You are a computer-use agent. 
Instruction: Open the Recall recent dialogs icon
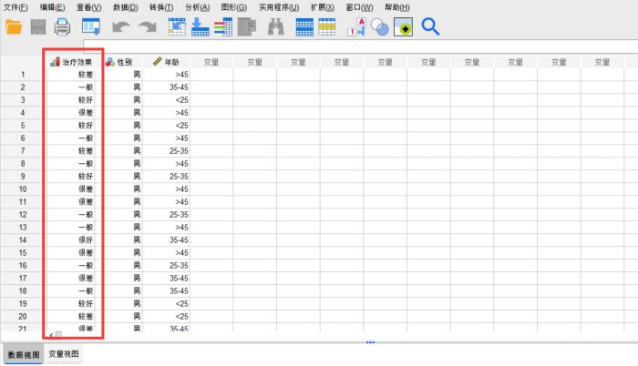pyautogui.click(x=90, y=27)
